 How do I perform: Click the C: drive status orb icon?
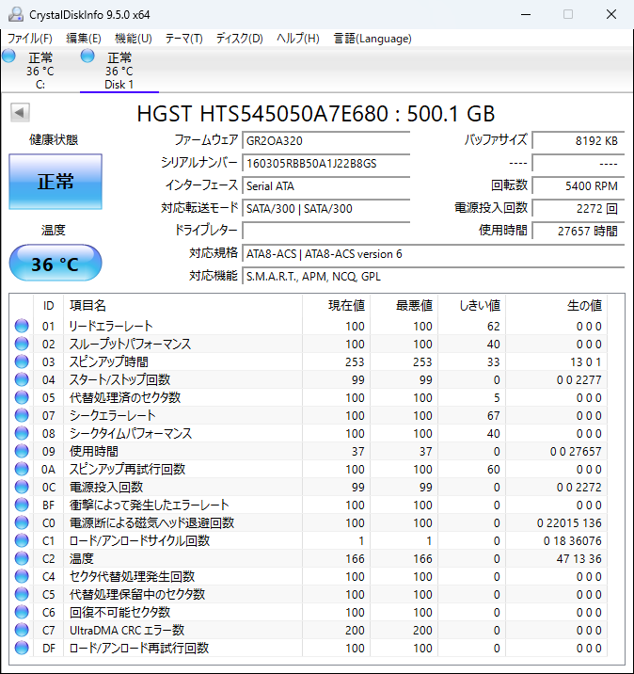[x=8, y=56]
